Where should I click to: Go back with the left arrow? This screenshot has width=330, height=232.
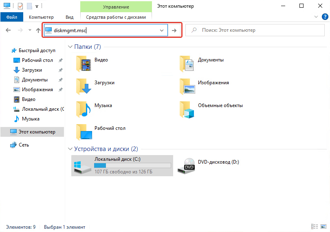click(8, 30)
